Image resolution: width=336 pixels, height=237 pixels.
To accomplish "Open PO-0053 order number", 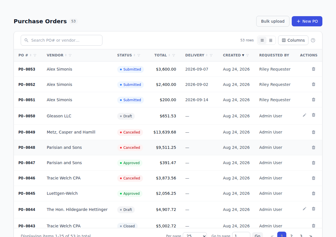I will tap(27, 69).
